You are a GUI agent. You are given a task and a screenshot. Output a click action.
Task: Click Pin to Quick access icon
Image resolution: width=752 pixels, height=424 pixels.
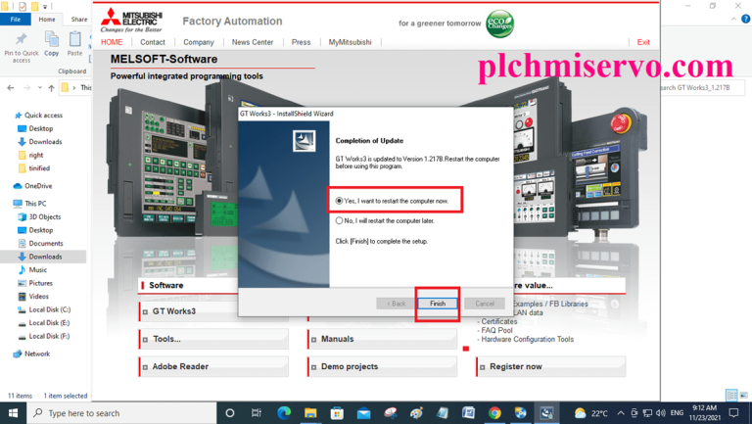22,48
